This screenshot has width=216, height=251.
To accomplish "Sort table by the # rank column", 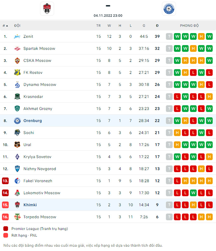I will pyautogui.click(x=5, y=26).
